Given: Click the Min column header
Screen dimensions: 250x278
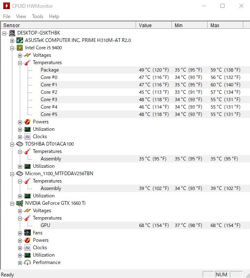Looking at the screenshot, I should (190, 25).
